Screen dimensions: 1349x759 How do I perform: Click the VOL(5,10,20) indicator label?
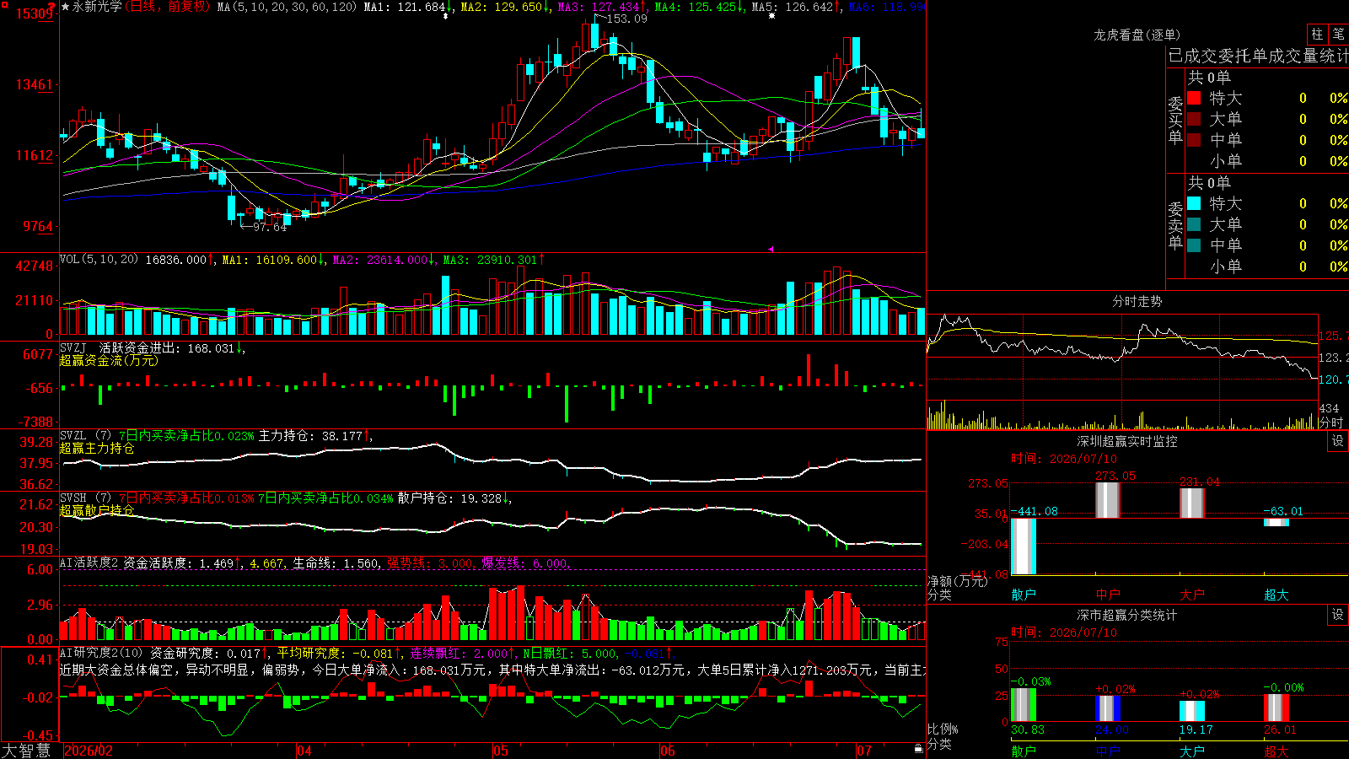pyautogui.click(x=99, y=260)
